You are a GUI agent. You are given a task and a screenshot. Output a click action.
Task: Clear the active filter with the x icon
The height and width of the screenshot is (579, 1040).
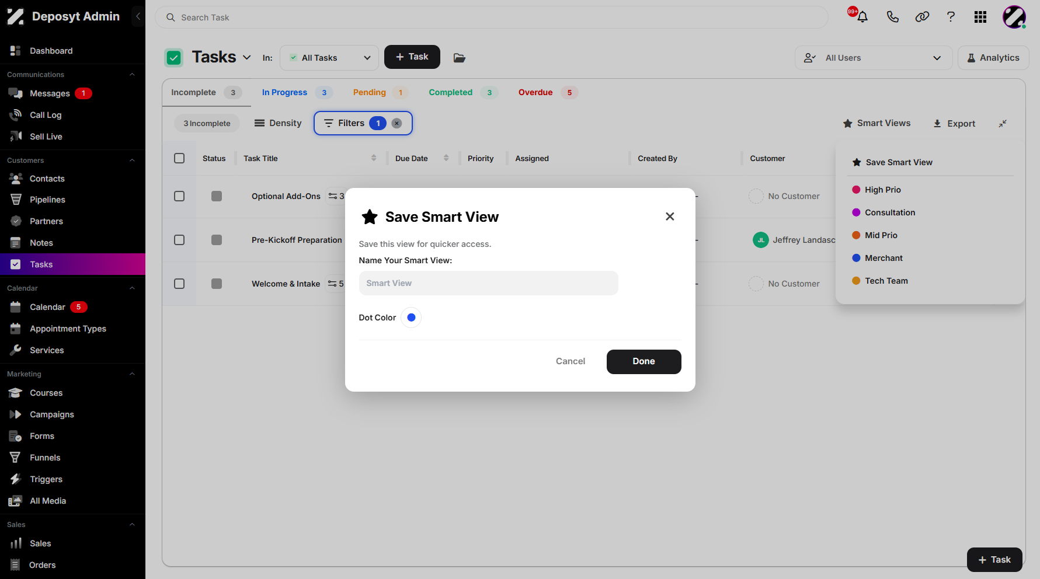[396, 123]
